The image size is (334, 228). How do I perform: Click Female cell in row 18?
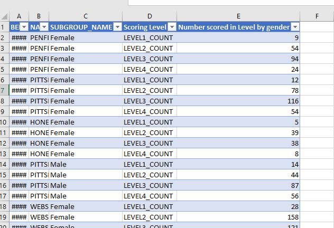coord(86,206)
